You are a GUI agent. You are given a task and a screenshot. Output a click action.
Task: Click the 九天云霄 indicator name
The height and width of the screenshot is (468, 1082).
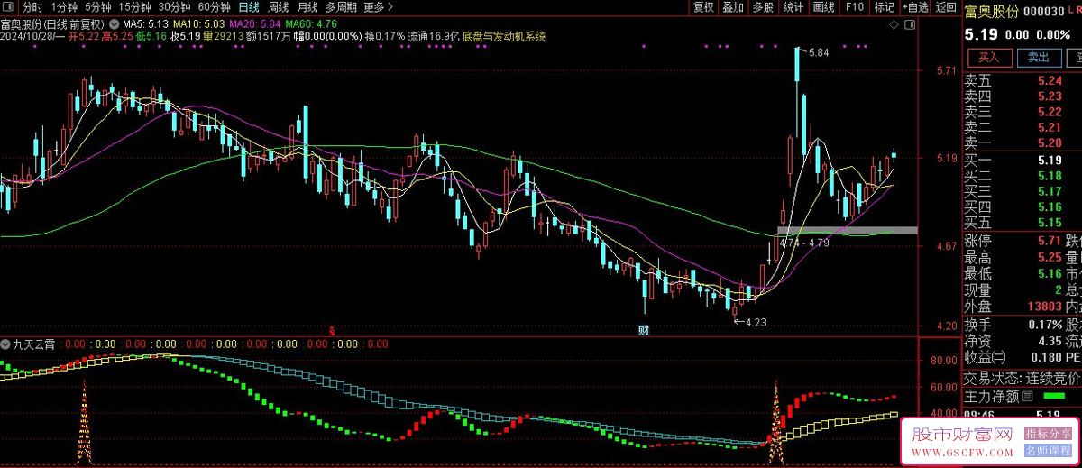coord(34,344)
